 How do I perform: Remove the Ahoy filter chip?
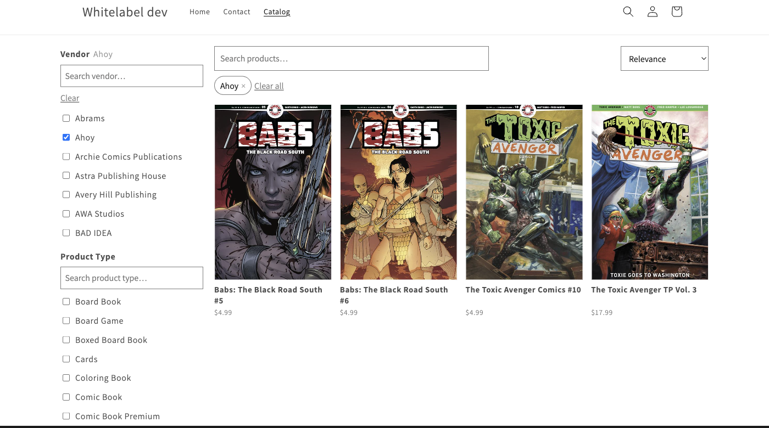tap(243, 86)
